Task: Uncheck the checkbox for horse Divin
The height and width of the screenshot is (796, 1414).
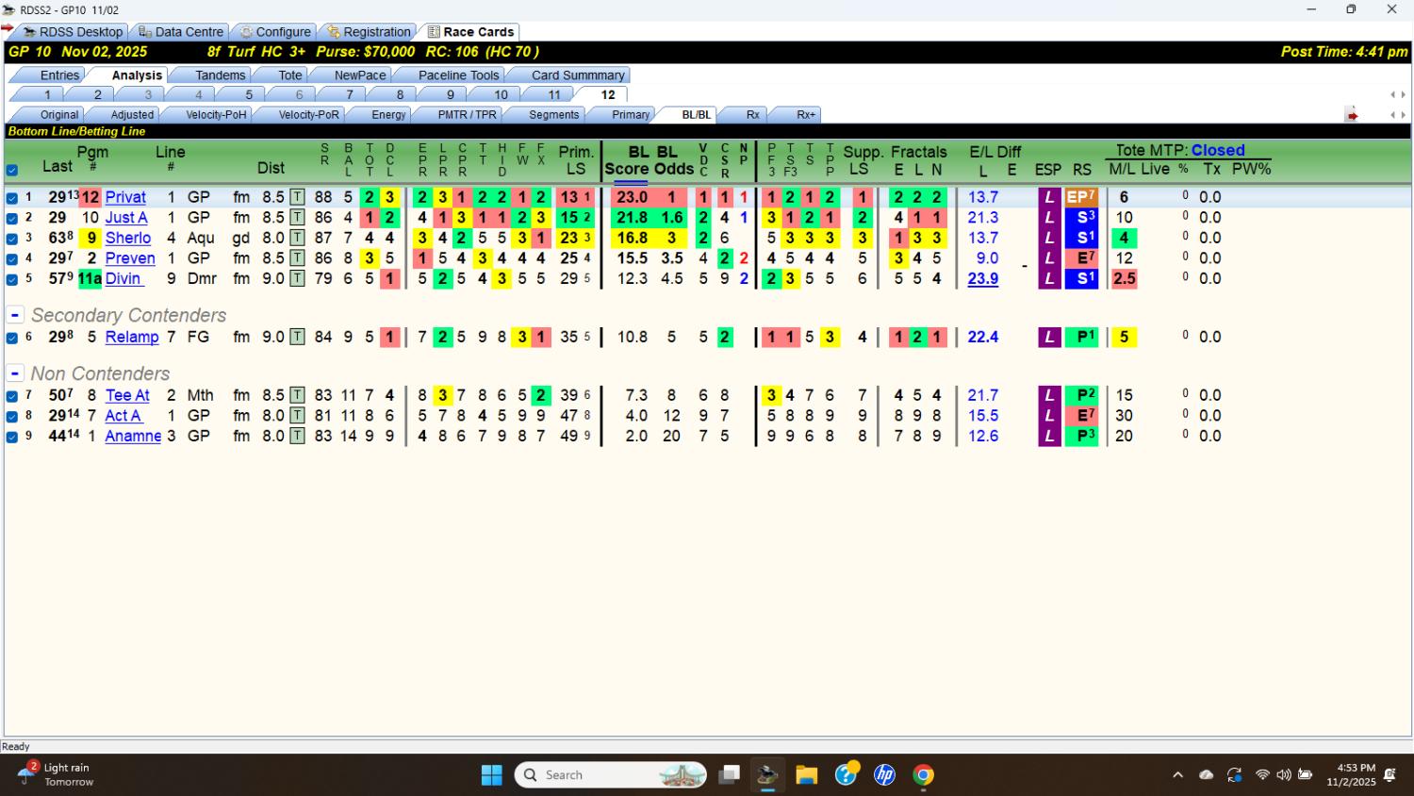Action: tap(12, 279)
